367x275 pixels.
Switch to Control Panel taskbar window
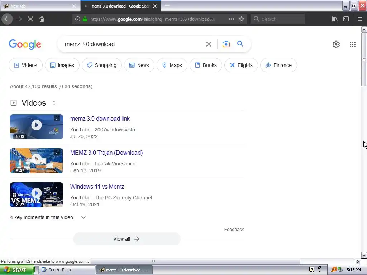67,270
